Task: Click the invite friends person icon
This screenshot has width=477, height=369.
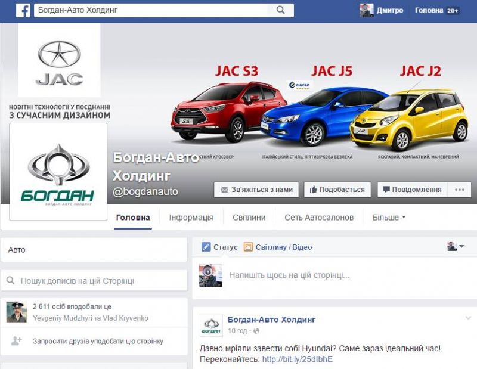Action: (x=17, y=341)
